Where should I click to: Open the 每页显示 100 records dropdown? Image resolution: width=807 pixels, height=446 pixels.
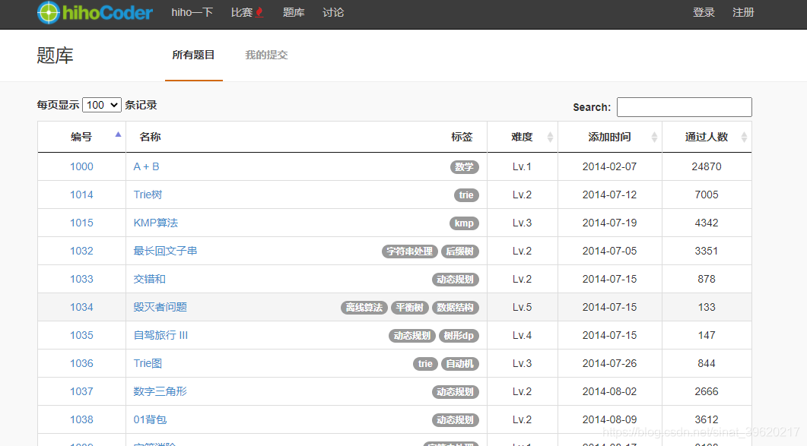[102, 105]
